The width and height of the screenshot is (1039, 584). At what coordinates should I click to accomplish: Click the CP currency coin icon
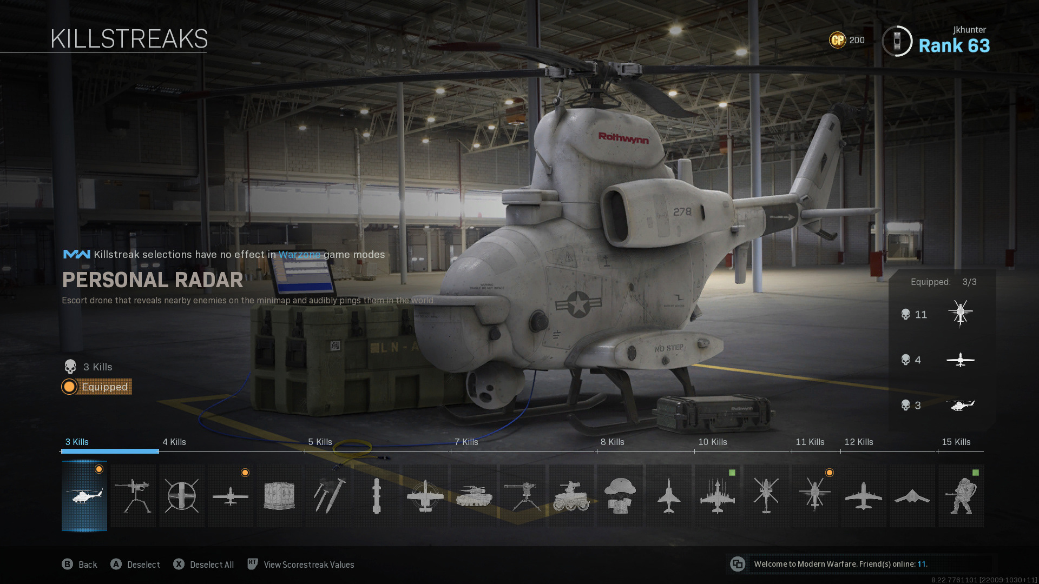tap(838, 40)
